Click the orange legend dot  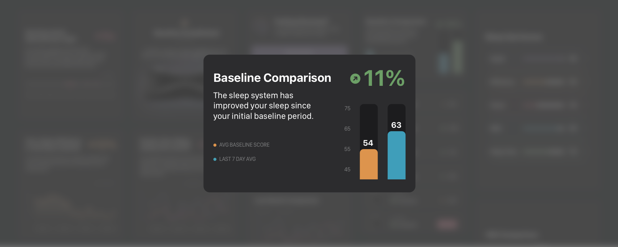(x=215, y=145)
